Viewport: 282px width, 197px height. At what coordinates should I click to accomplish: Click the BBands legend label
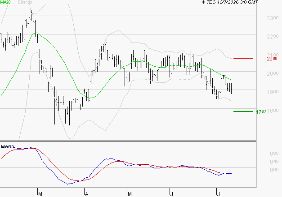[25, 2]
